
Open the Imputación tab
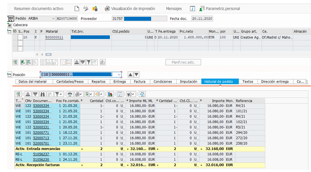pos(189,82)
